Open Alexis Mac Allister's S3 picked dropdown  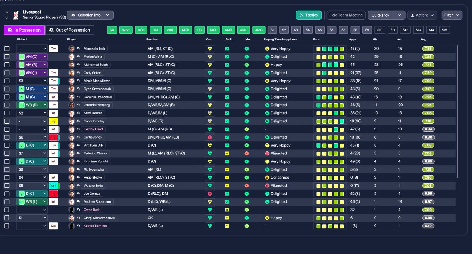pyautogui.click(x=32, y=81)
